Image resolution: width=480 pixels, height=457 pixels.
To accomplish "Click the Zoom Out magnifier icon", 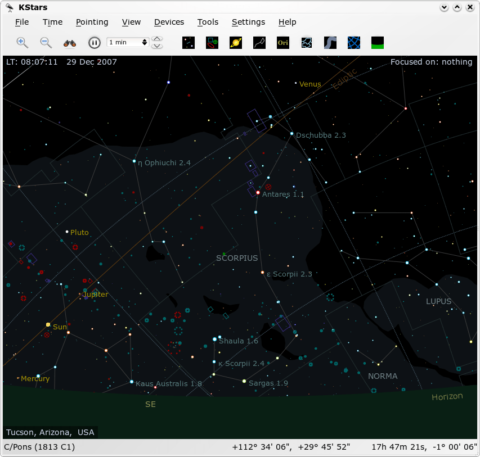I will (x=46, y=42).
